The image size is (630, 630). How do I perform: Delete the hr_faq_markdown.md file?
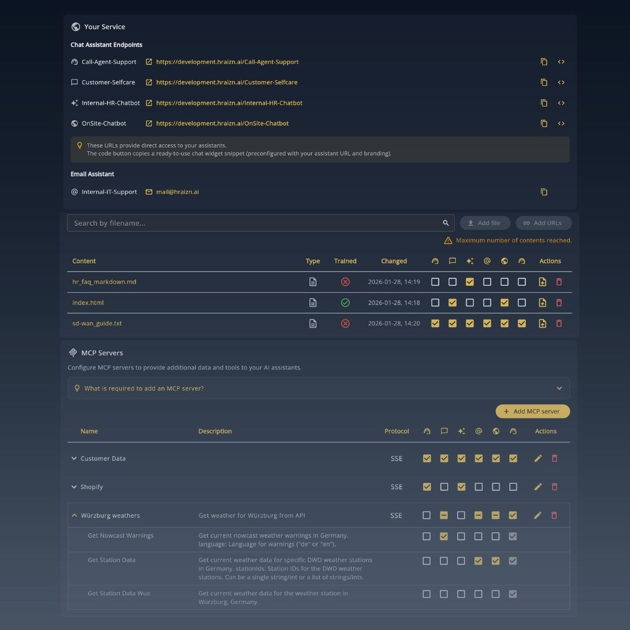(559, 282)
